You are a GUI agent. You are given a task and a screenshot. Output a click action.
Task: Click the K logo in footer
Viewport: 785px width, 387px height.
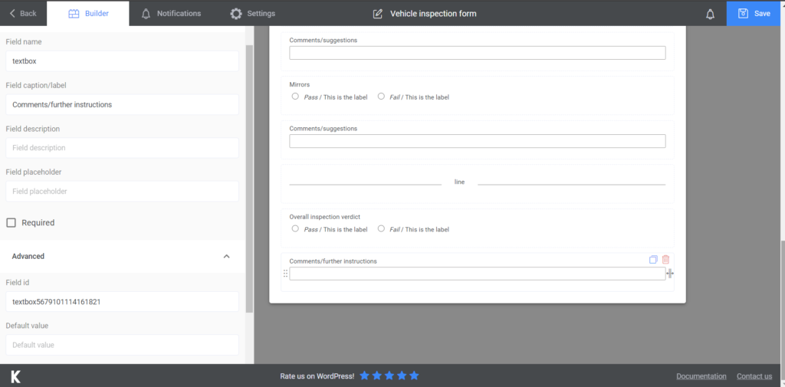click(15, 376)
